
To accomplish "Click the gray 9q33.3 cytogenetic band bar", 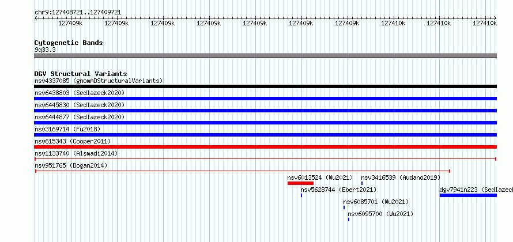I will coord(265,56).
